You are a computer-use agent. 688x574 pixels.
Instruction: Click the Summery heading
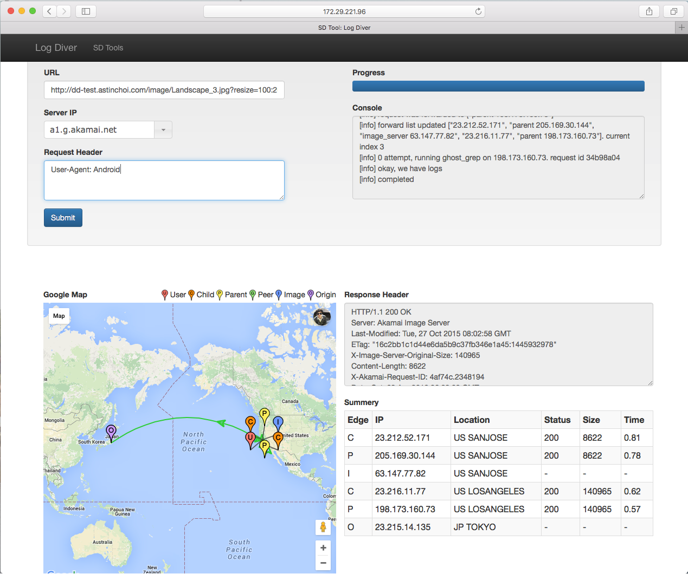click(362, 402)
